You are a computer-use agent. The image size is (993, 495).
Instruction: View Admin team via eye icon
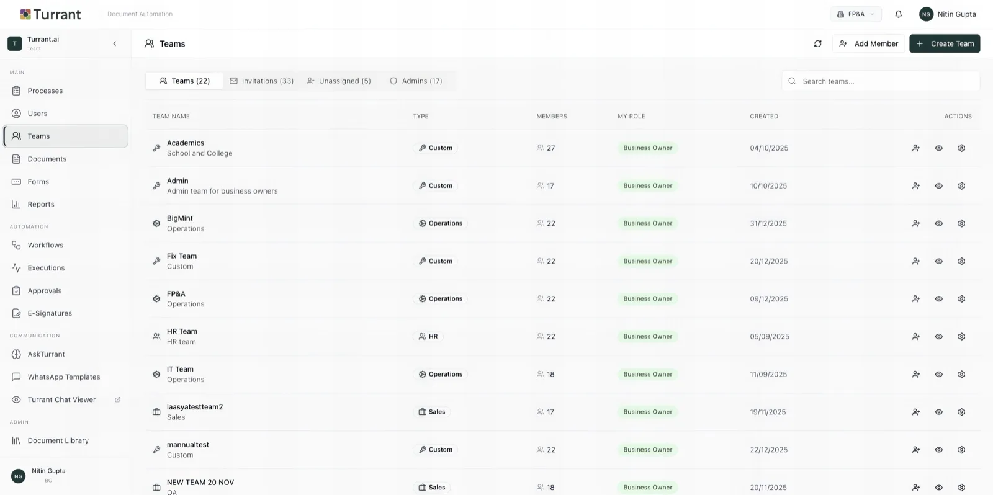(x=938, y=186)
